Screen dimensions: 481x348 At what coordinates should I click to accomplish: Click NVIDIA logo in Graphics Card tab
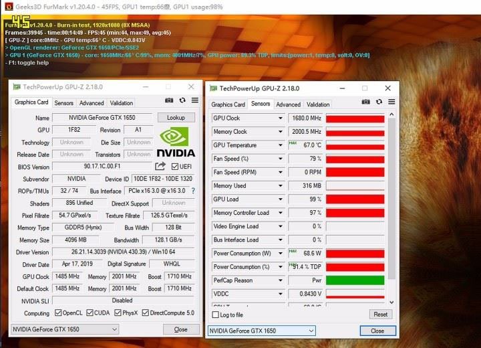[x=176, y=143]
